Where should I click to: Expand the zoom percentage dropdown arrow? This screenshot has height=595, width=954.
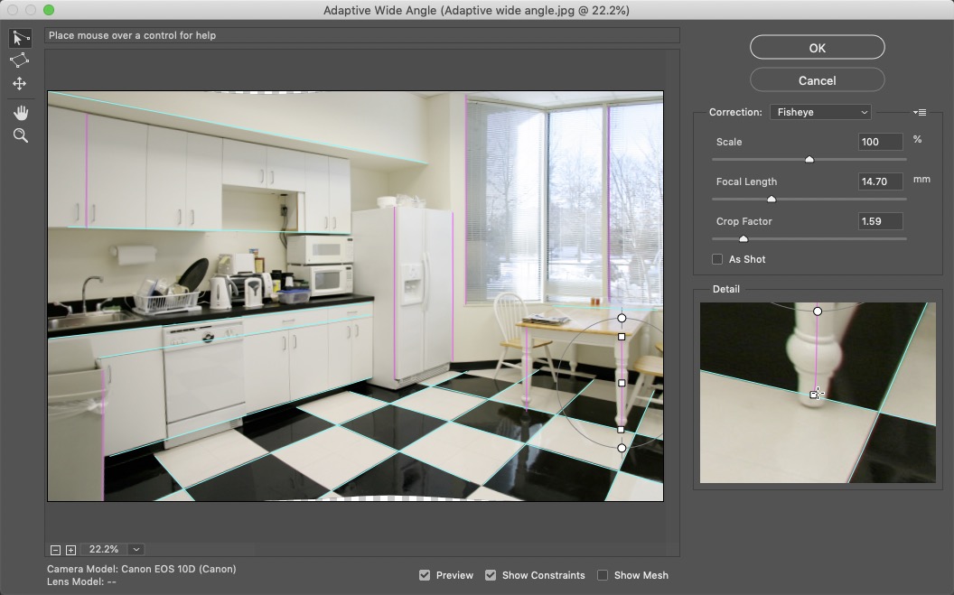point(136,550)
